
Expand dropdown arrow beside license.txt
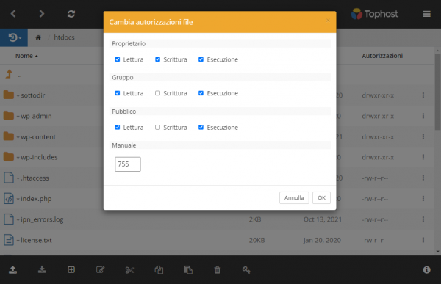[18, 241]
